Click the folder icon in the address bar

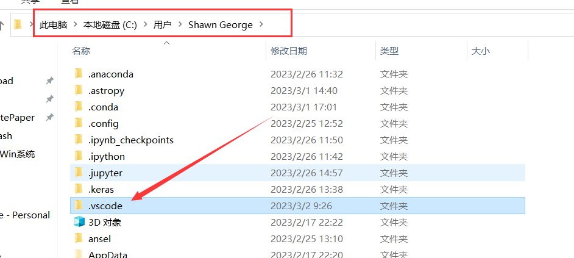(18, 24)
